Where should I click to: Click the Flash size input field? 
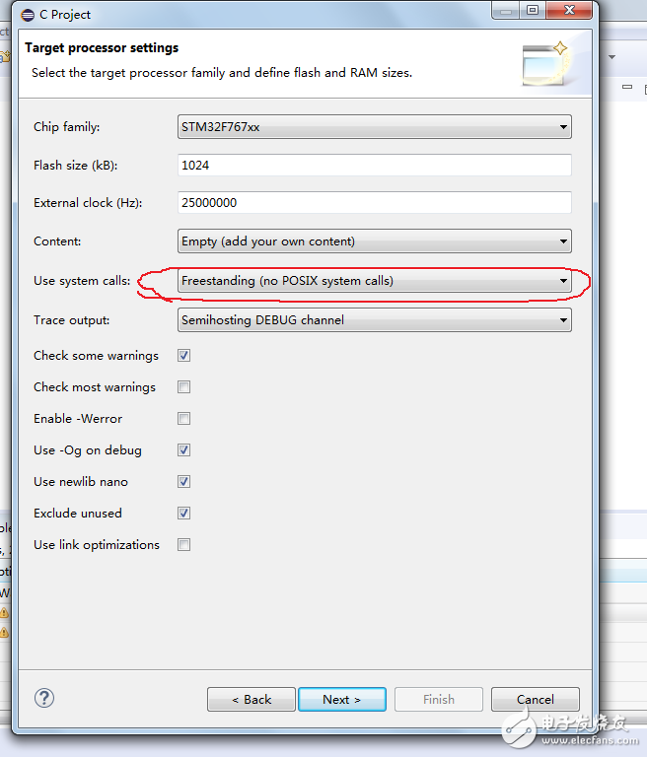pyautogui.click(x=374, y=166)
